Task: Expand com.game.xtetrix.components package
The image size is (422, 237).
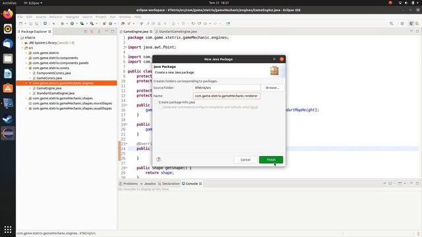Action: pos(26,58)
